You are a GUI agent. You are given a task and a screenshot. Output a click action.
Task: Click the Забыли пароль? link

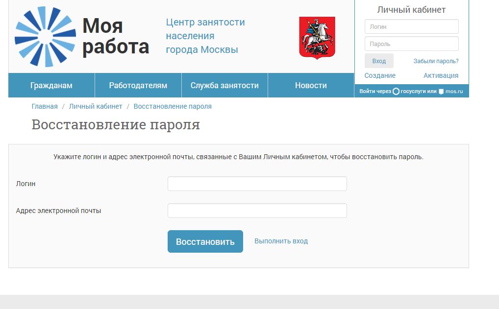pyautogui.click(x=436, y=61)
